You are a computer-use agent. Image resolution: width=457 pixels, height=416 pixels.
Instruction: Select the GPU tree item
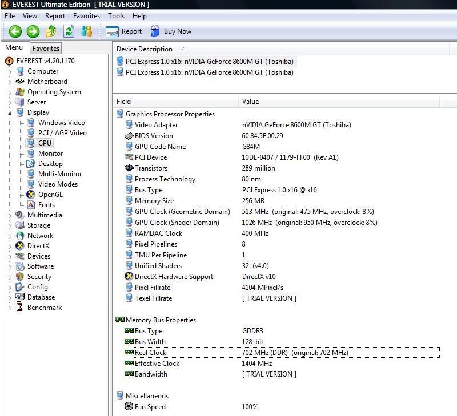pyautogui.click(x=45, y=143)
